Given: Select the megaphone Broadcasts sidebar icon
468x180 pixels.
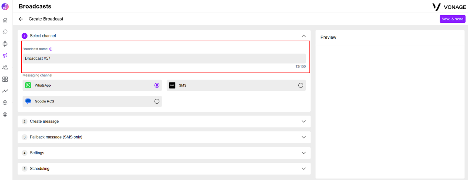Looking at the screenshot, I should 5,56.
